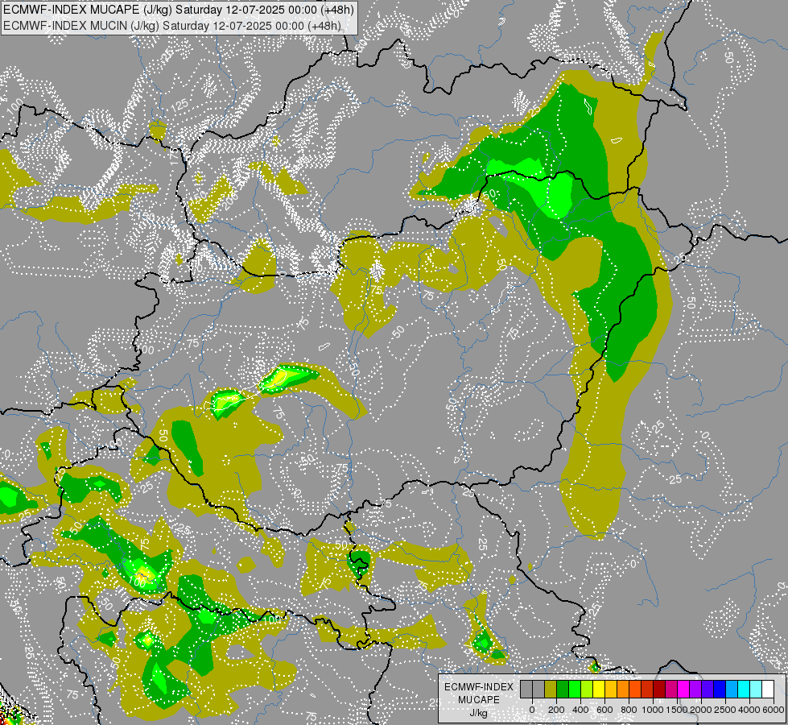This screenshot has height=725, width=788.
Task: Click the MUCIN title line in header box
Action: [x=172, y=26]
